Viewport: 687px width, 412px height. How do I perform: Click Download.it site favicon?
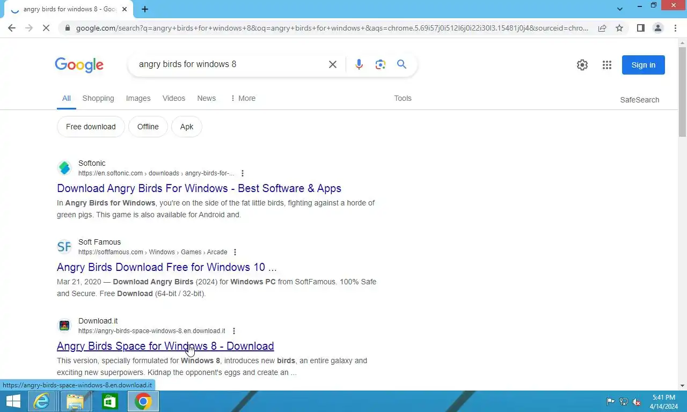coord(64,326)
